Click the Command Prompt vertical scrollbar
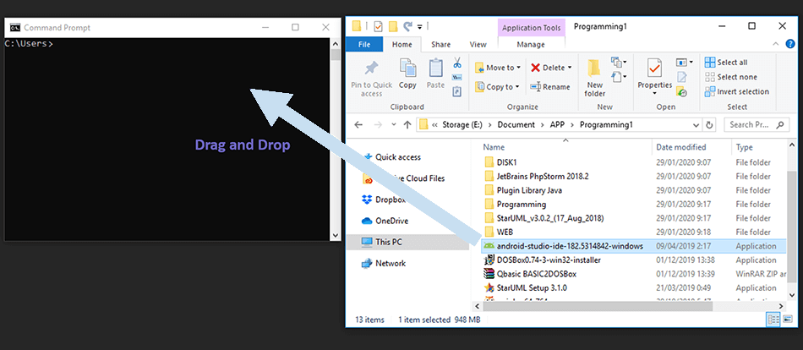Viewport: 803px width, 350px height. point(336,139)
